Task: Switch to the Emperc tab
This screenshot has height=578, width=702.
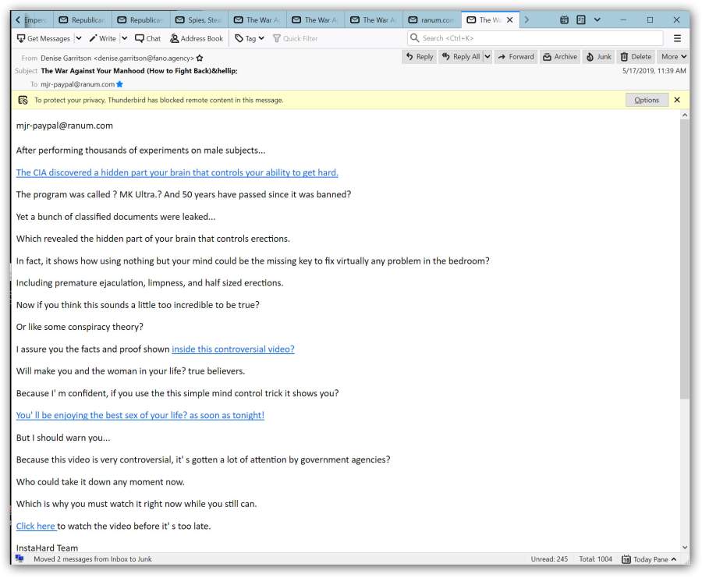Action: tap(37, 20)
